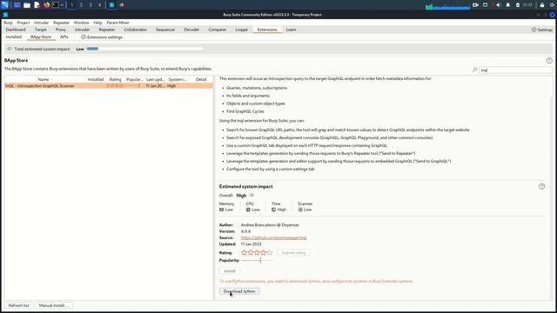Switch to workspace 4 in the panel
Screen dimensions: 557x313
coord(99,5)
